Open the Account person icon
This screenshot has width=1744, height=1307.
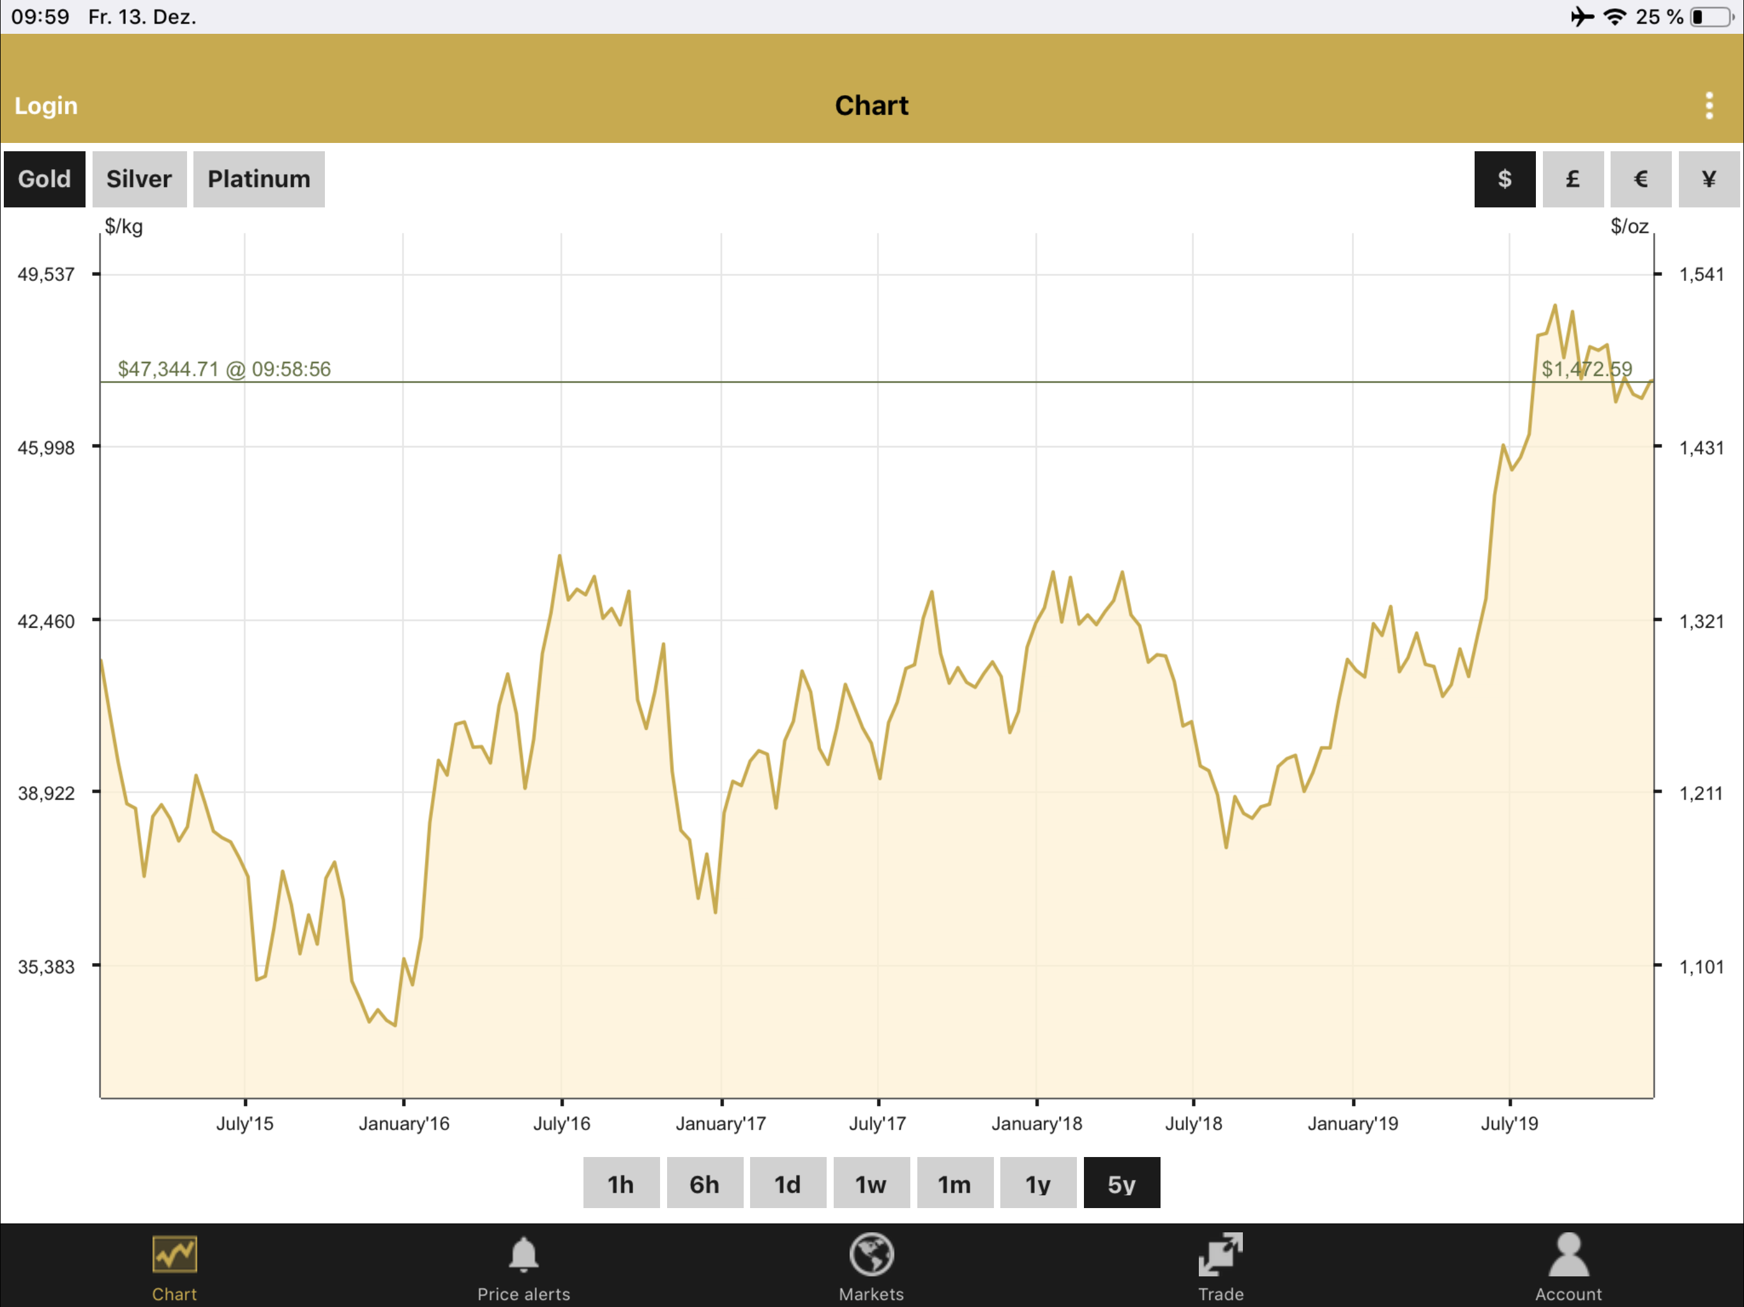pyautogui.click(x=1568, y=1255)
